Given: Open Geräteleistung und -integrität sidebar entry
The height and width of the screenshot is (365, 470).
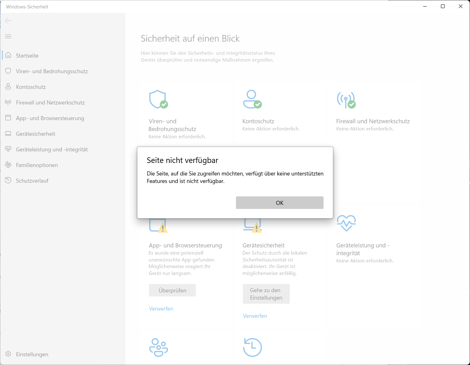Looking at the screenshot, I should click(x=63, y=149).
